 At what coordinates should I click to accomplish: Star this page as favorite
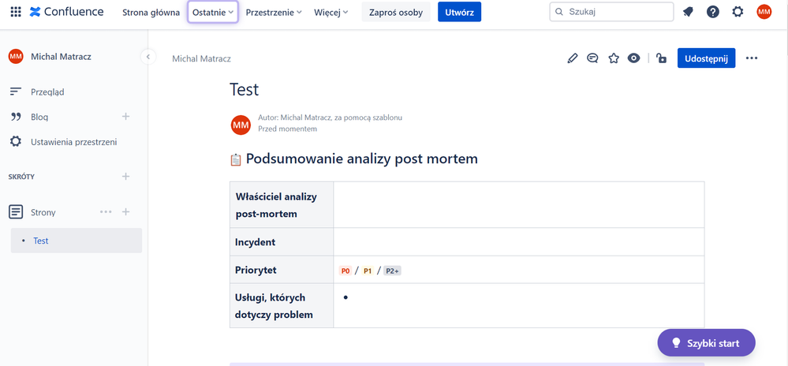pos(614,58)
